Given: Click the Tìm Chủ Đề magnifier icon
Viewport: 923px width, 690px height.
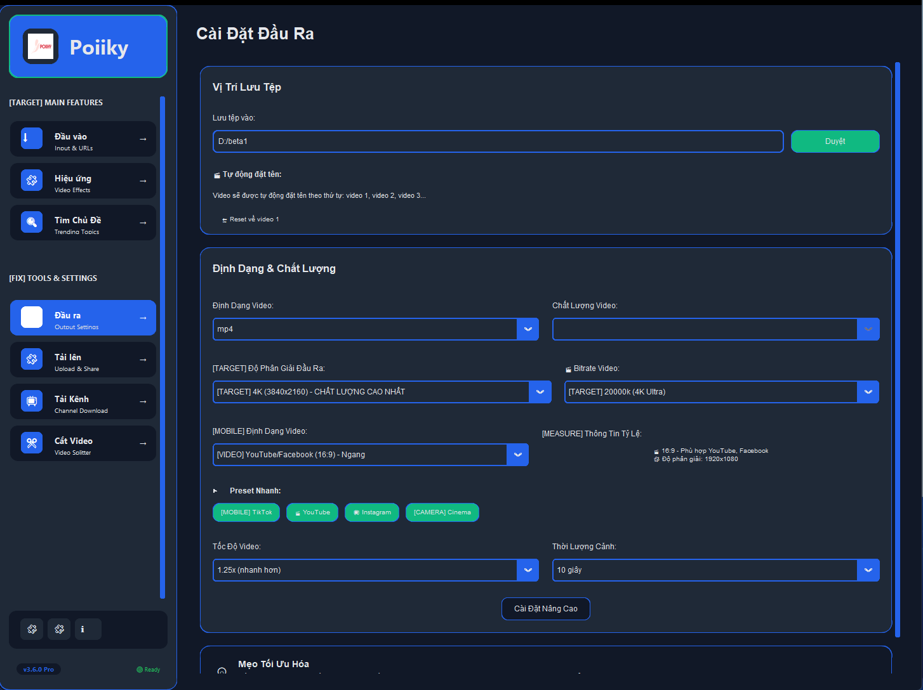Looking at the screenshot, I should click(31, 222).
